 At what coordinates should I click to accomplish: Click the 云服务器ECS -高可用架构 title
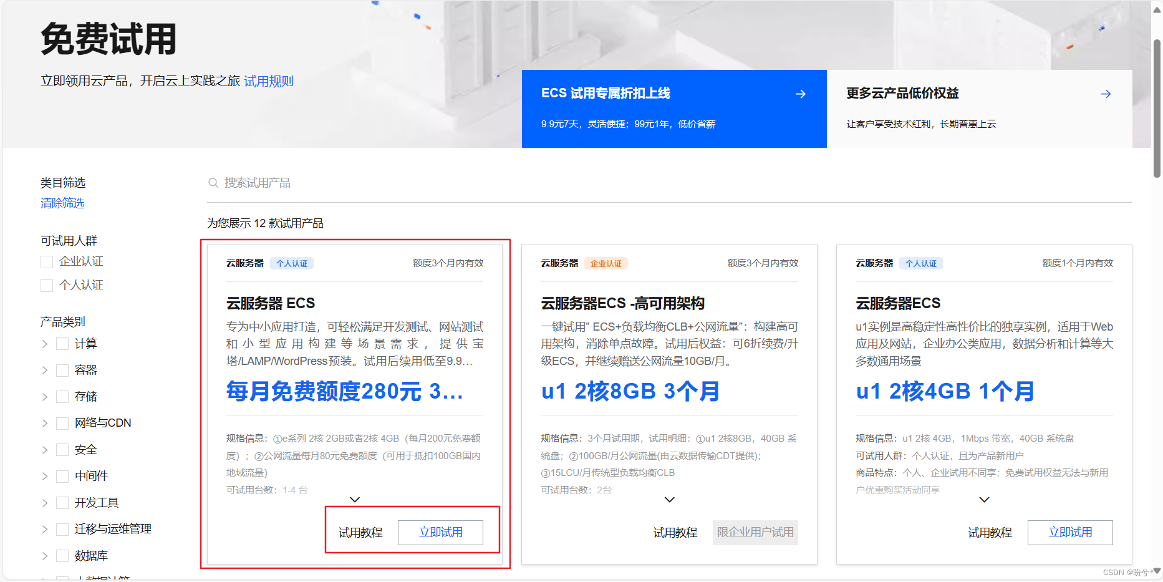[623, 303]
